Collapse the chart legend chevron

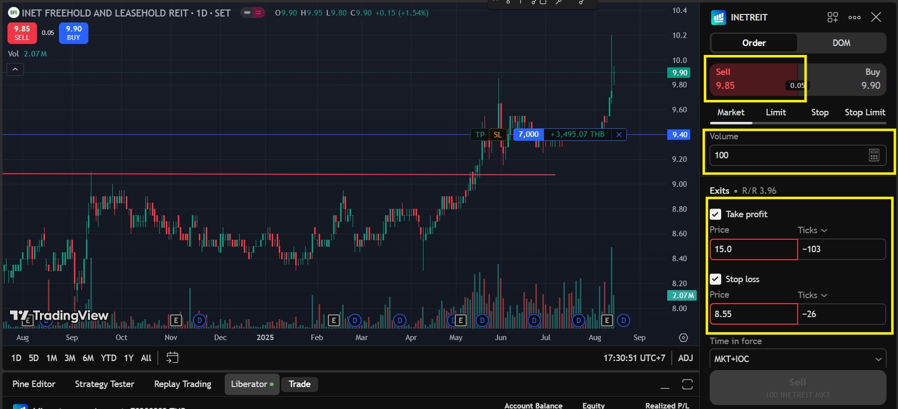click(x=15, y=69)
